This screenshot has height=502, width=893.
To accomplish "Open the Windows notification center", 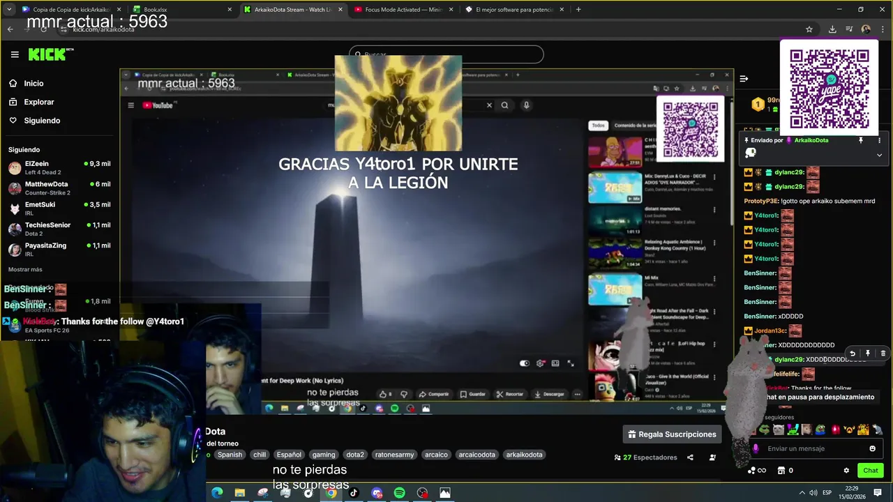I will [x=878, y=493].
